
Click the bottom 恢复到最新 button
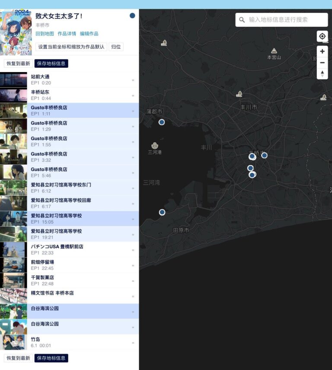click(x=18, y=358)
